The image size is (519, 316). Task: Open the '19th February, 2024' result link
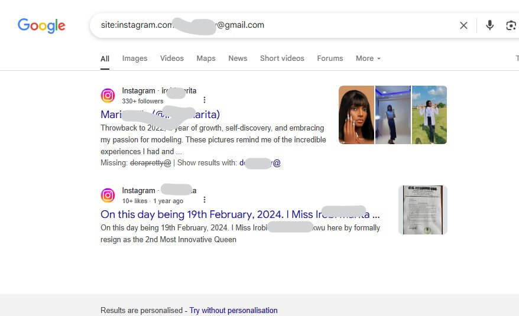pyautogui.click(x=240, y=214)
